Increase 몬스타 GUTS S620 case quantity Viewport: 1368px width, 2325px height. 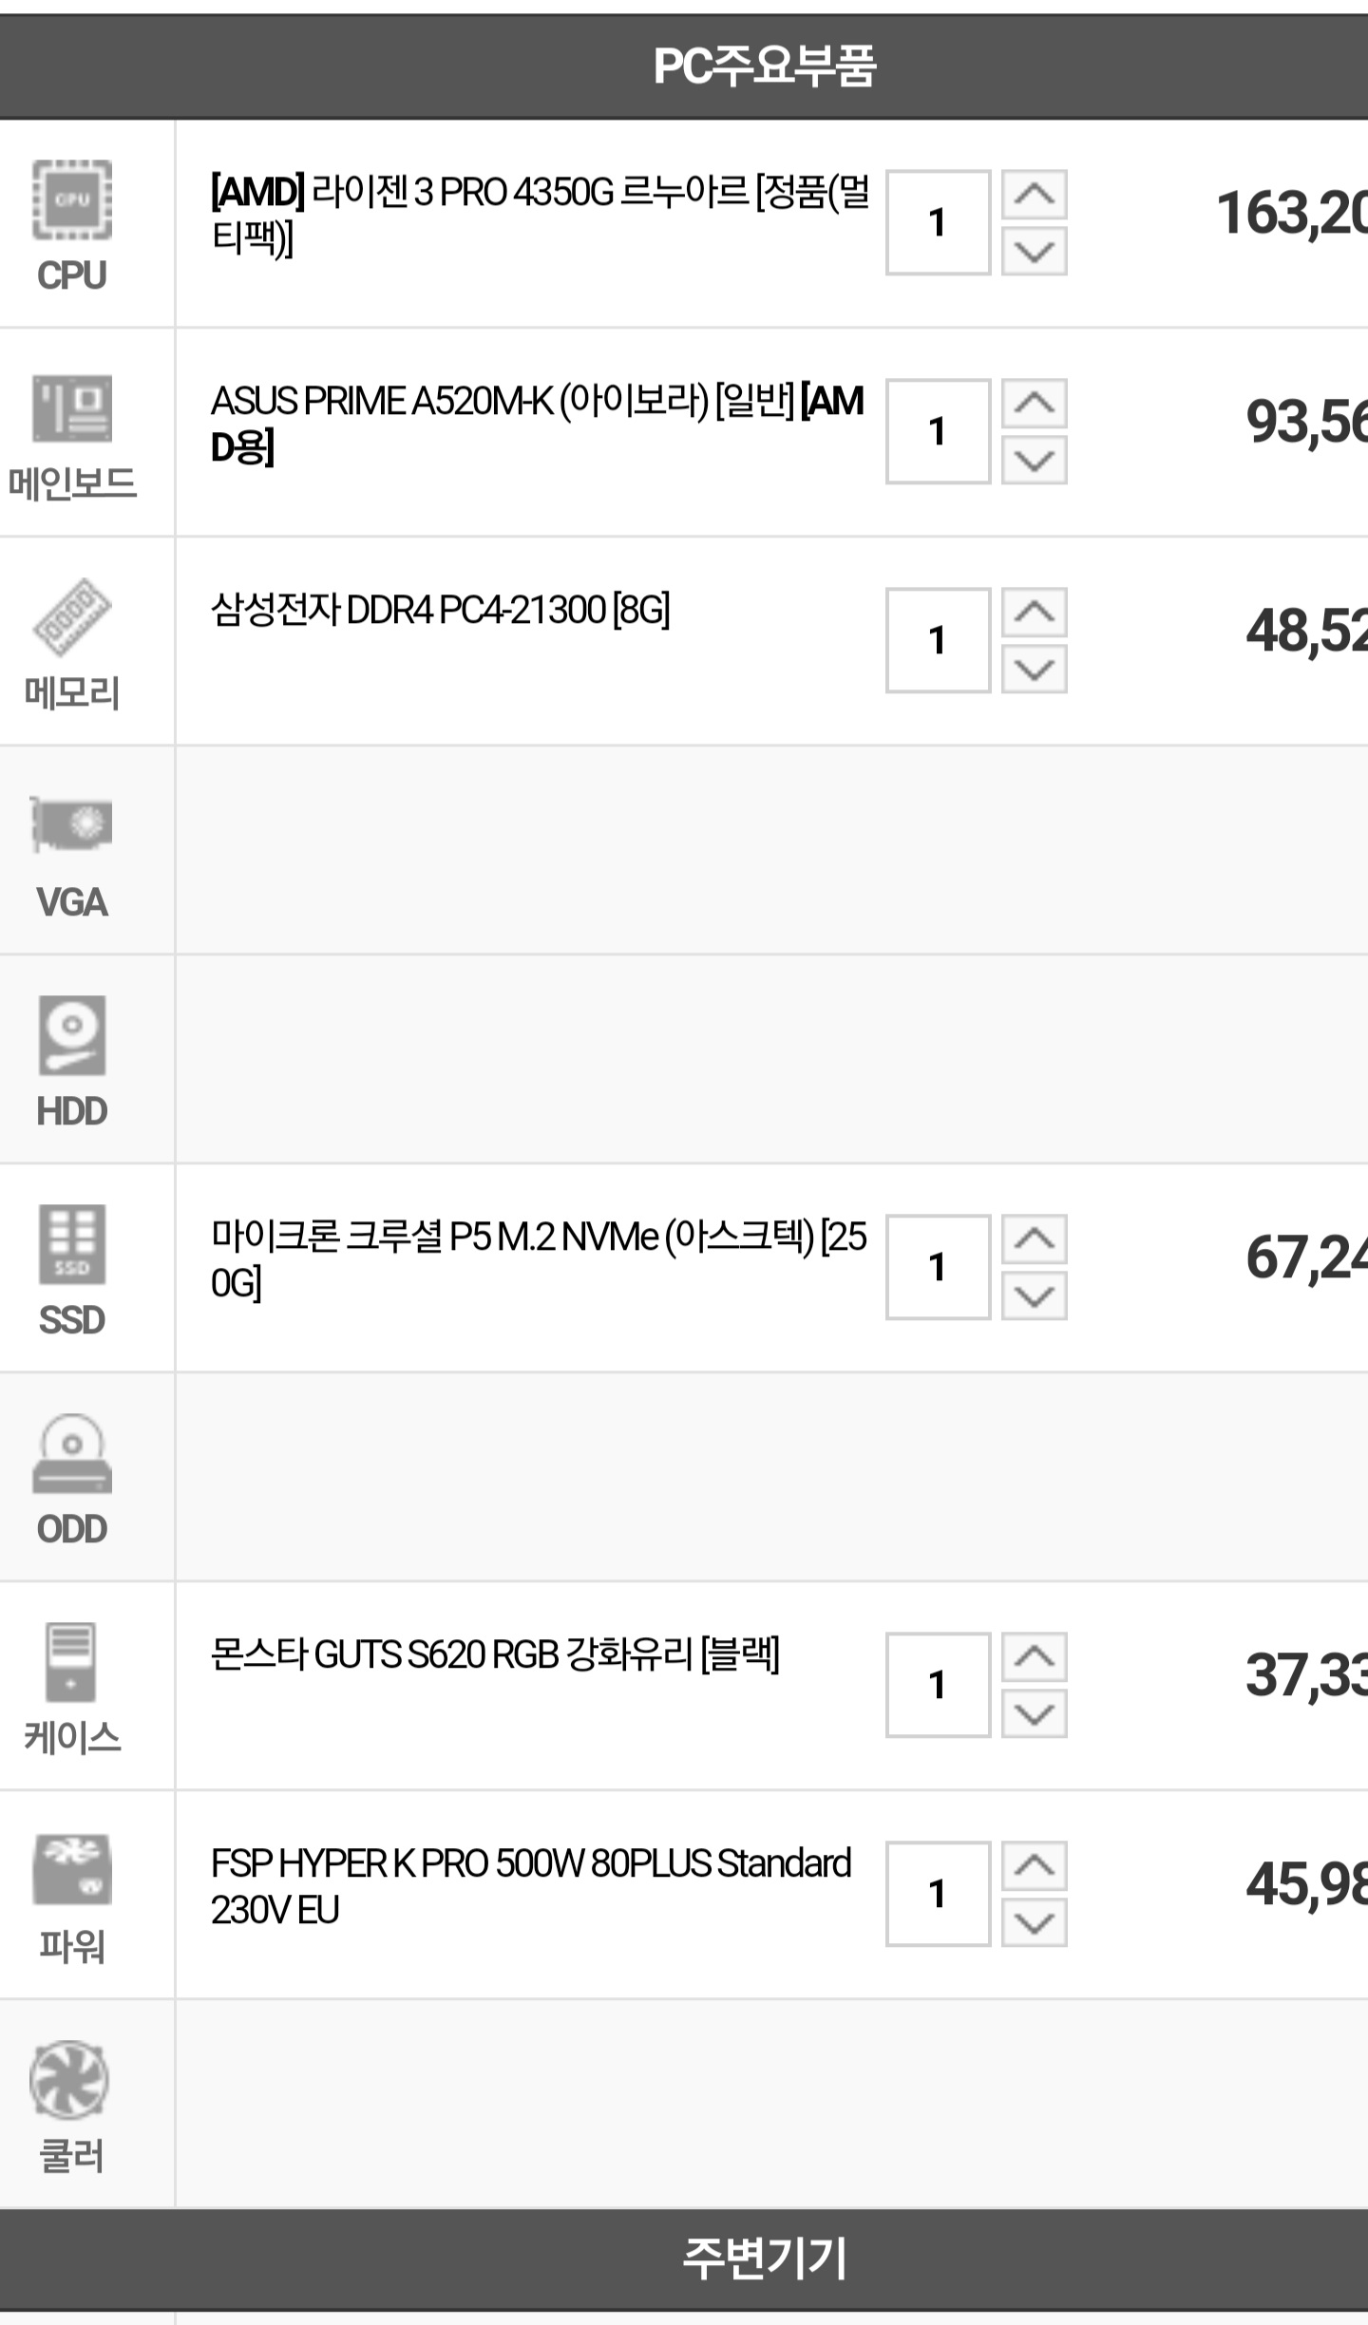click(1035, 1657)
